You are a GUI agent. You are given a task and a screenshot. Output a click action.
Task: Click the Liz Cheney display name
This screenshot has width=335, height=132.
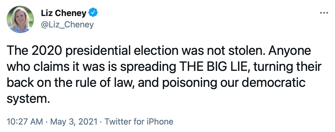pyautogui.click(x=64, y=13)
